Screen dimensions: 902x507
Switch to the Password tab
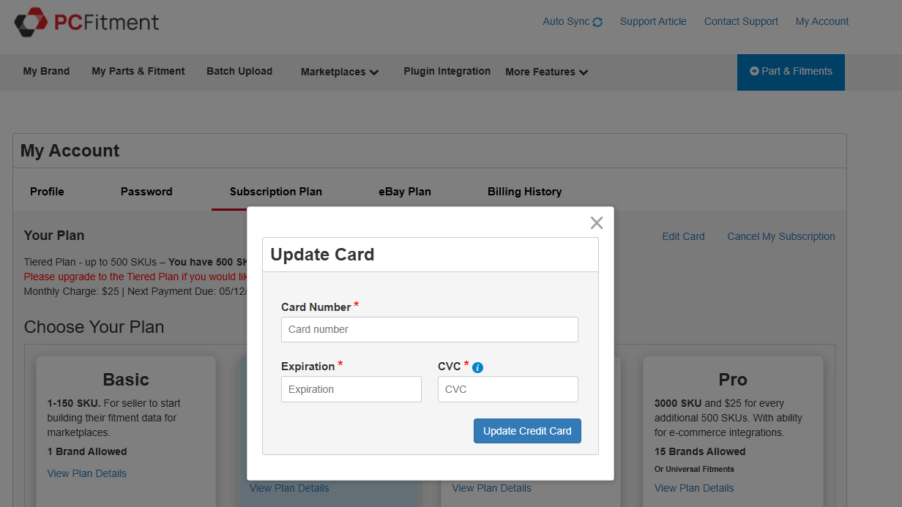[146, 191]
